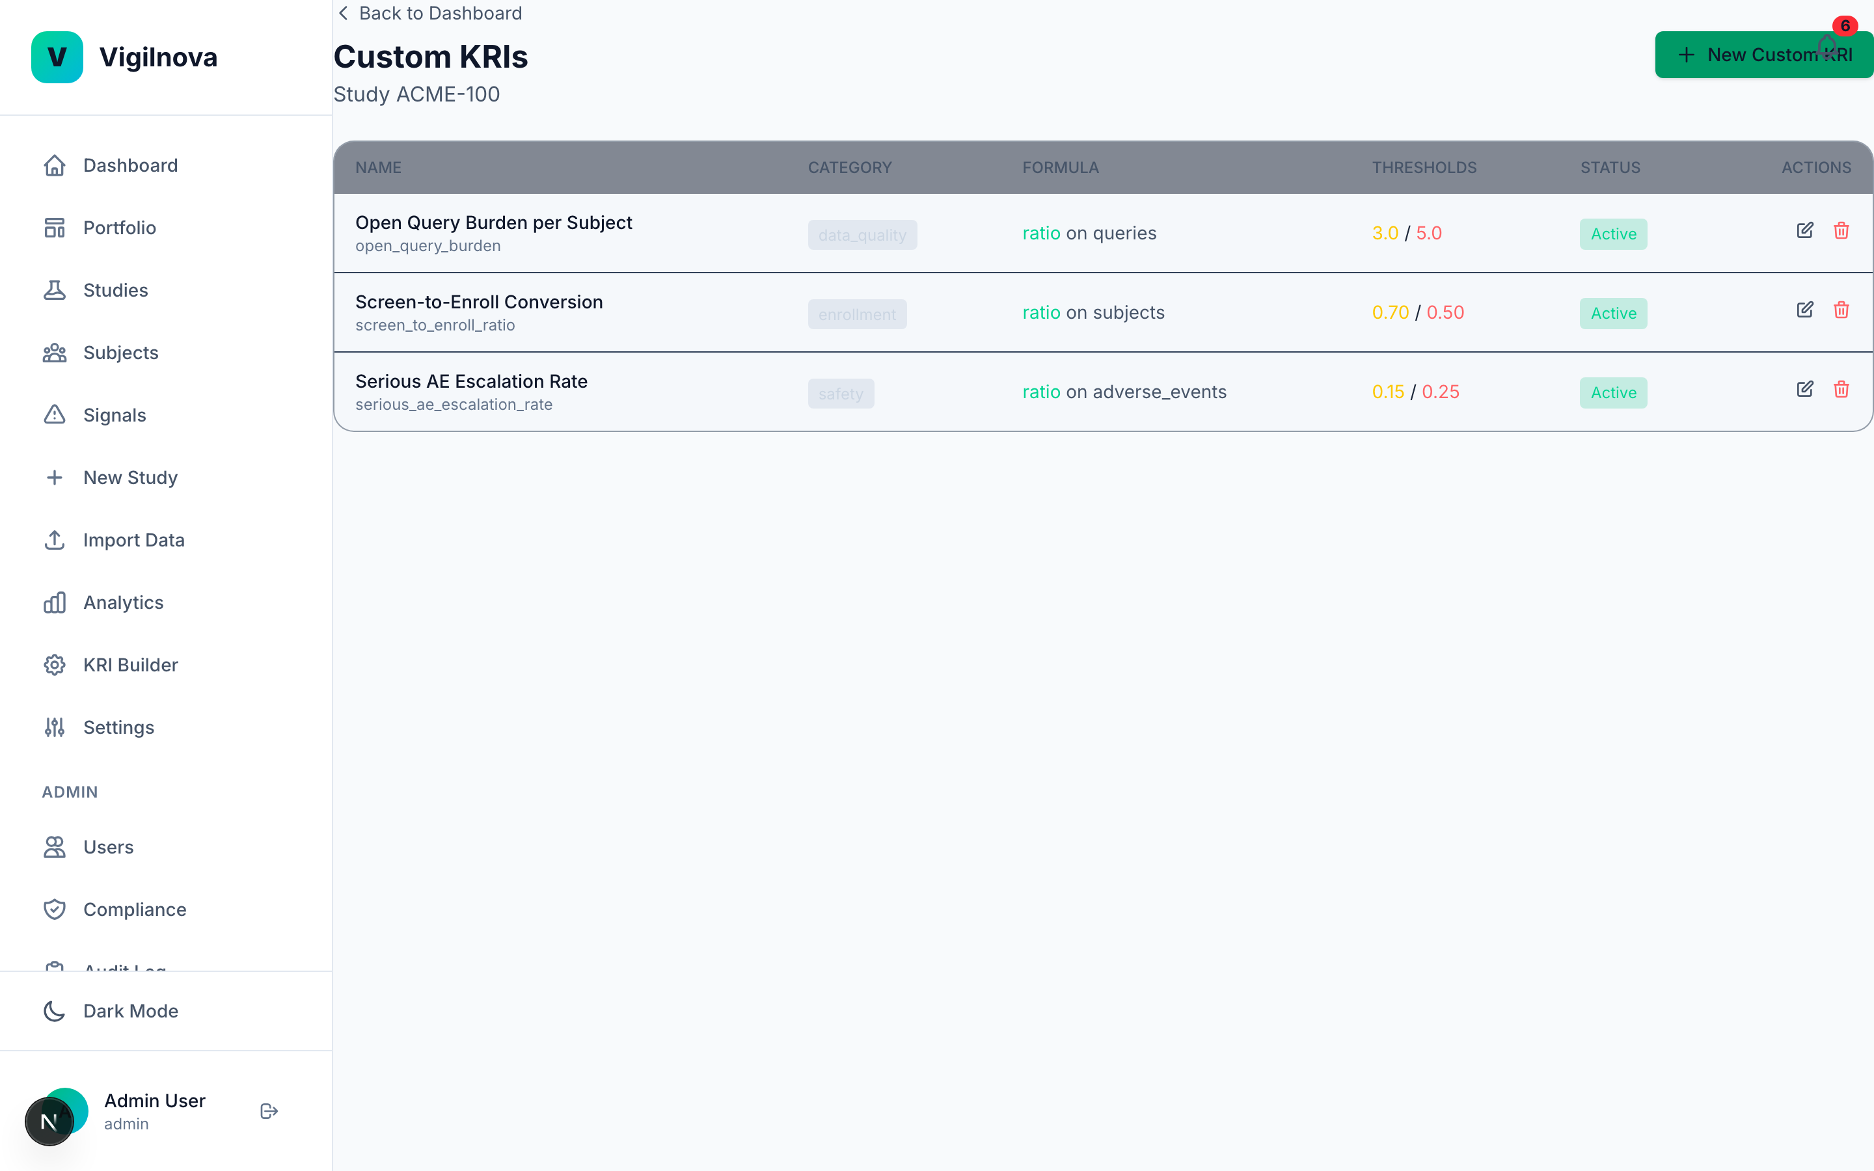
Task: Open the KRI Builder gear icon
Action: 54,664
